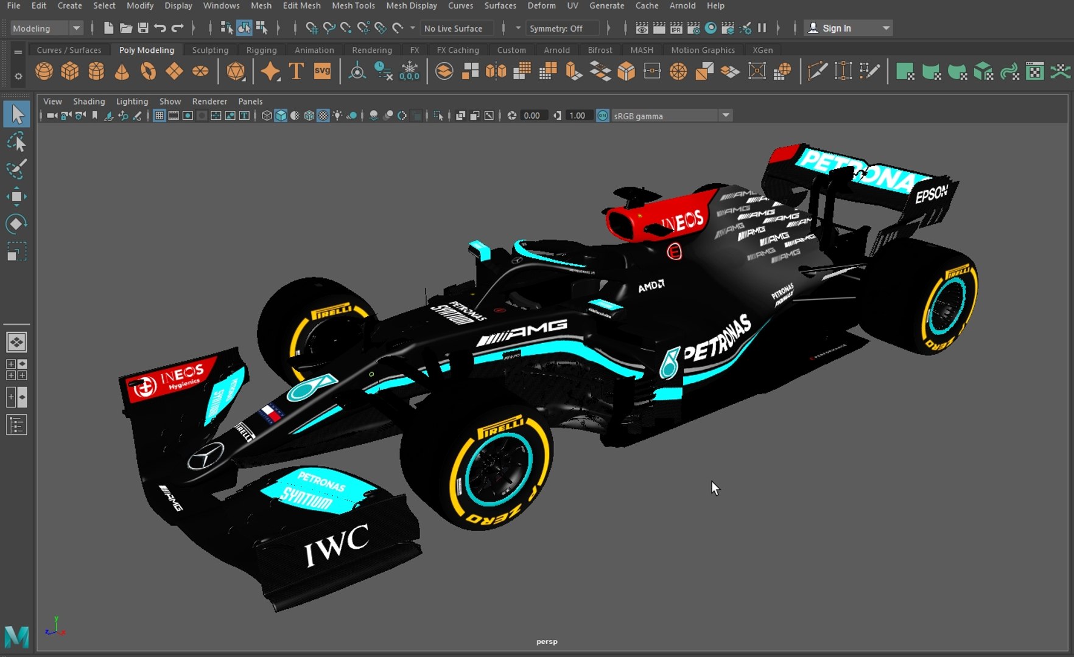The height and width of the screenshot is (657, 1074).
Task: Create a polygon disc from the shelf
Action: click(x=200, y=72)
